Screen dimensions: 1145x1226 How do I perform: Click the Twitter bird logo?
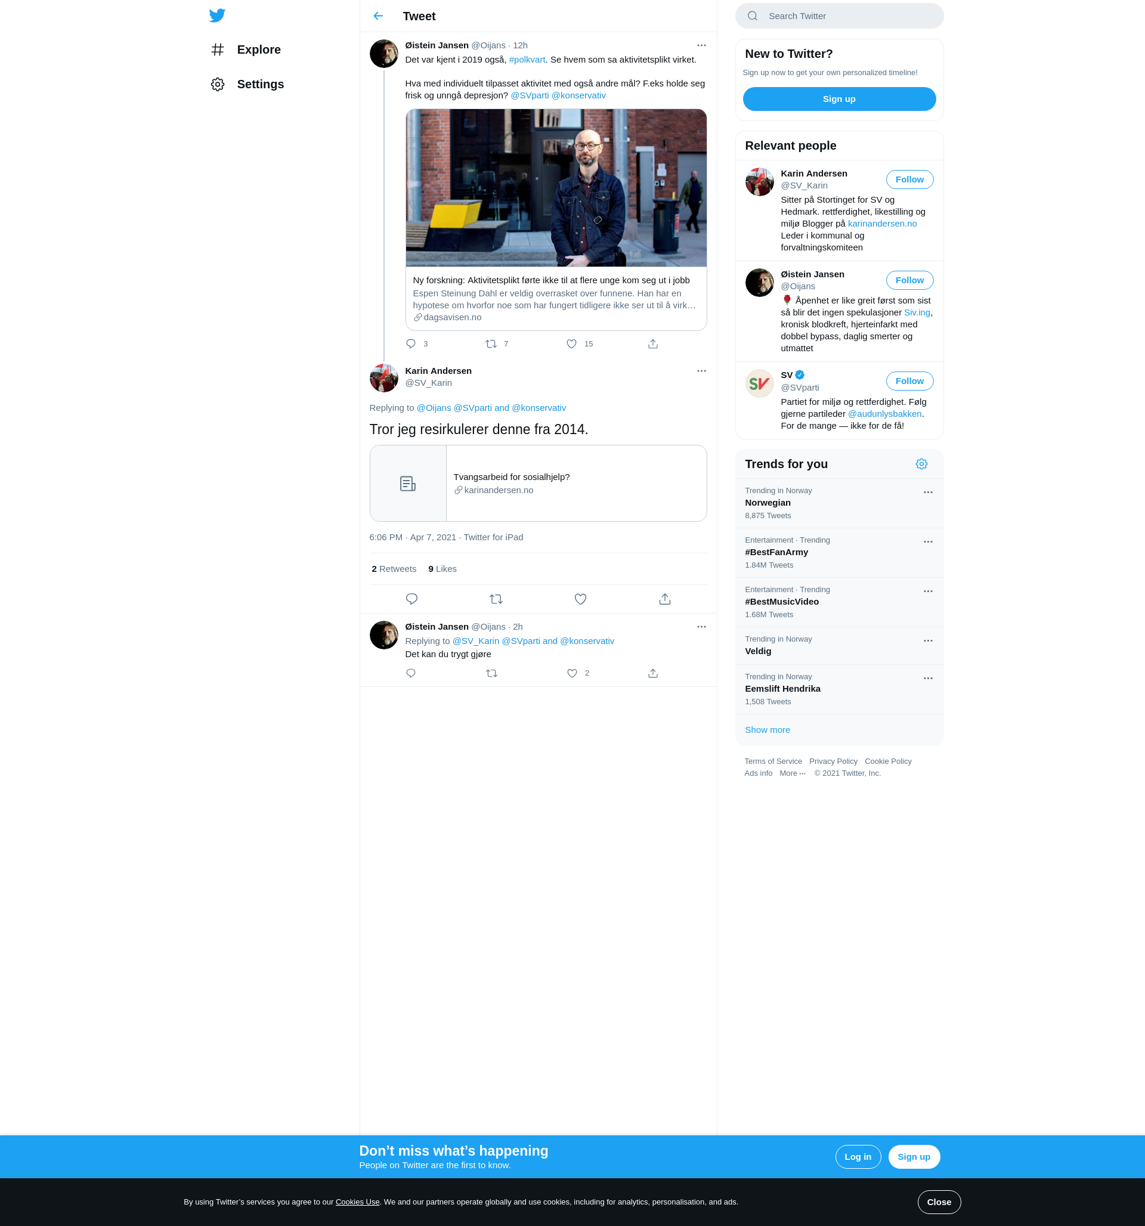point(217,16)
